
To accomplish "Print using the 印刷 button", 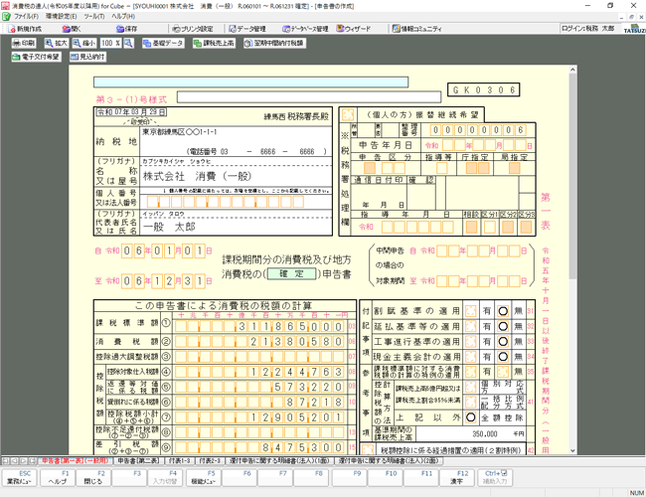I will click(x=24, y=43).
